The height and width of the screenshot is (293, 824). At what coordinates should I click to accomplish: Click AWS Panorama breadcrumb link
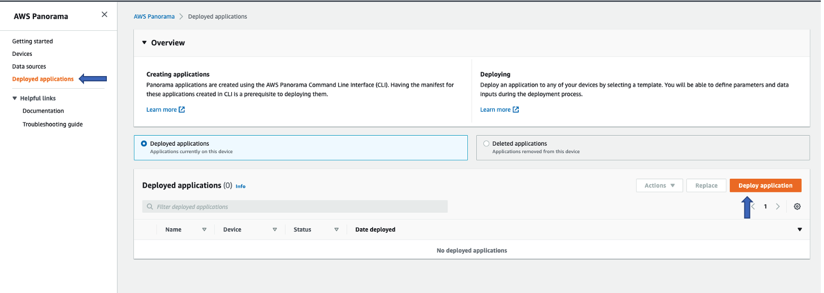(154, 16)
